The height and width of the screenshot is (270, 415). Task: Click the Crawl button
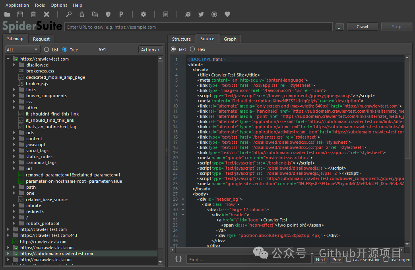[x=363, y=27]
